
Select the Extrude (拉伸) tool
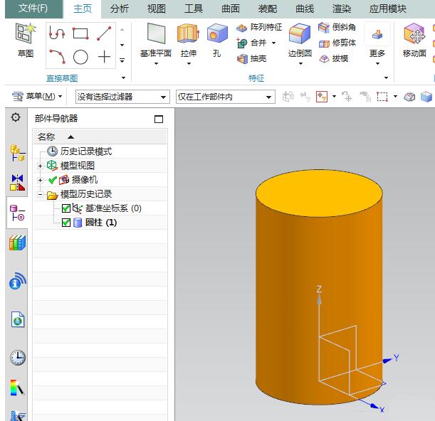pos(188,34)
